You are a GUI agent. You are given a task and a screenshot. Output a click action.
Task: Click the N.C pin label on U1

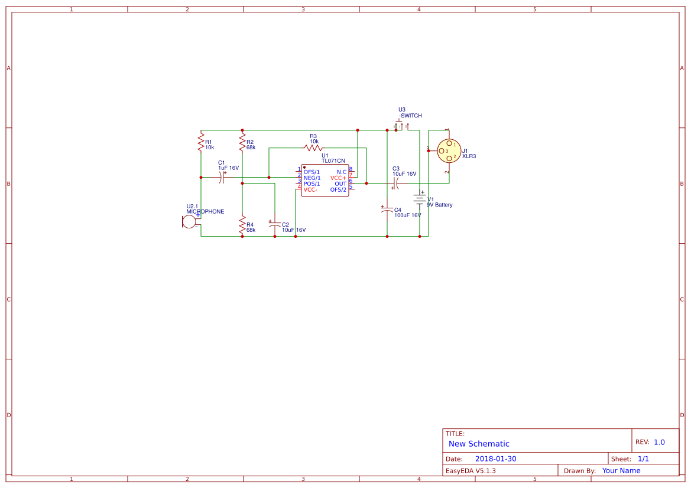341,172
